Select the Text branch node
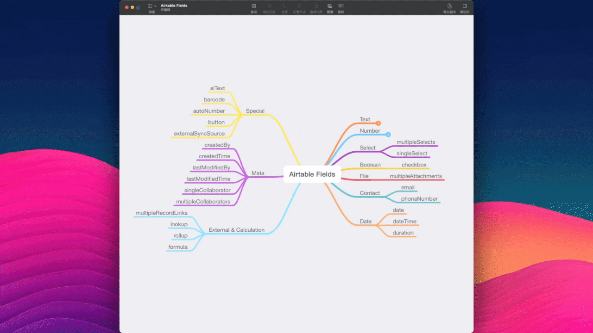 (x=365, y=119)
